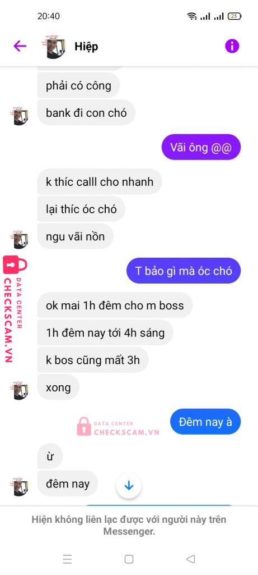
Task: Tap the Android back triangle button
Action: tap(190, 559)
